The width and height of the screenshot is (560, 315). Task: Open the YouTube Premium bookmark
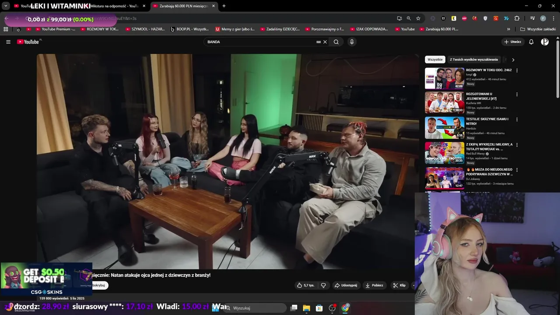55,29
